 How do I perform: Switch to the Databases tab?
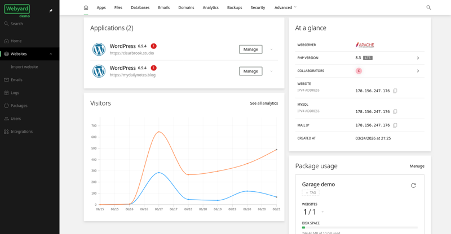[x=140, y=7]
